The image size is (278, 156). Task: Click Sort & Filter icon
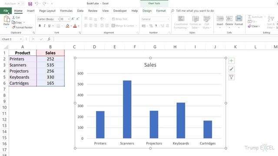point(271,19)
